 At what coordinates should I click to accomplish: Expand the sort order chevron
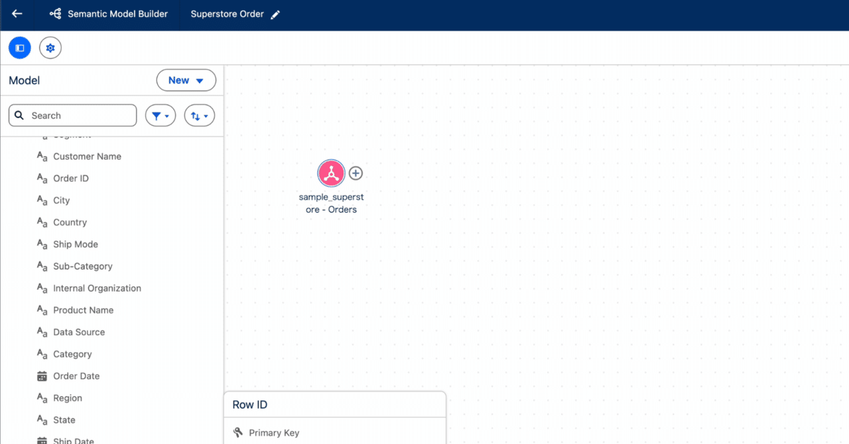(x=206, y=115)
